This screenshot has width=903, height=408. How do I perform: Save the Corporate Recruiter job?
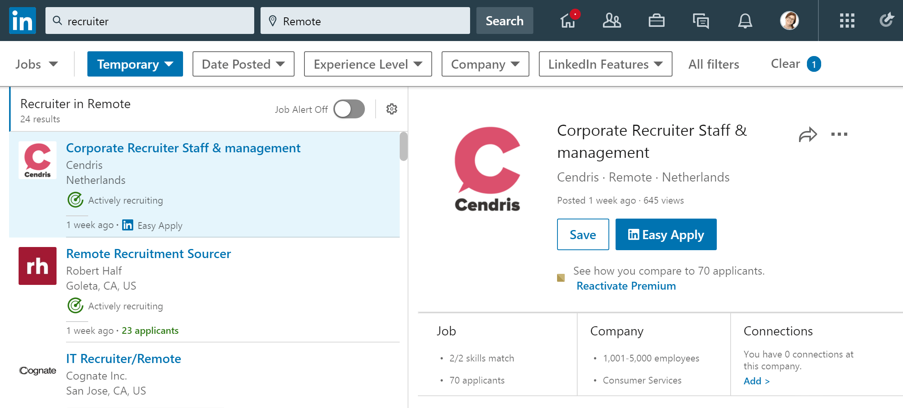(x=583, y=234)
